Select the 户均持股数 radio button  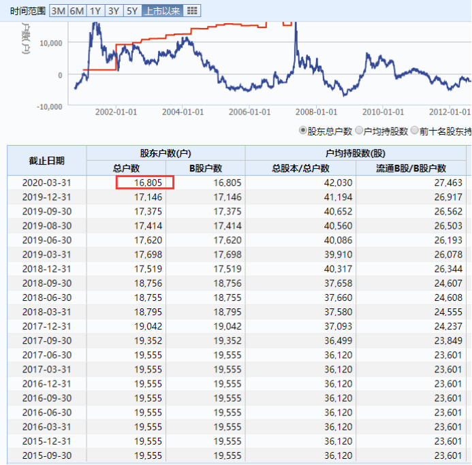pos(359,131)
